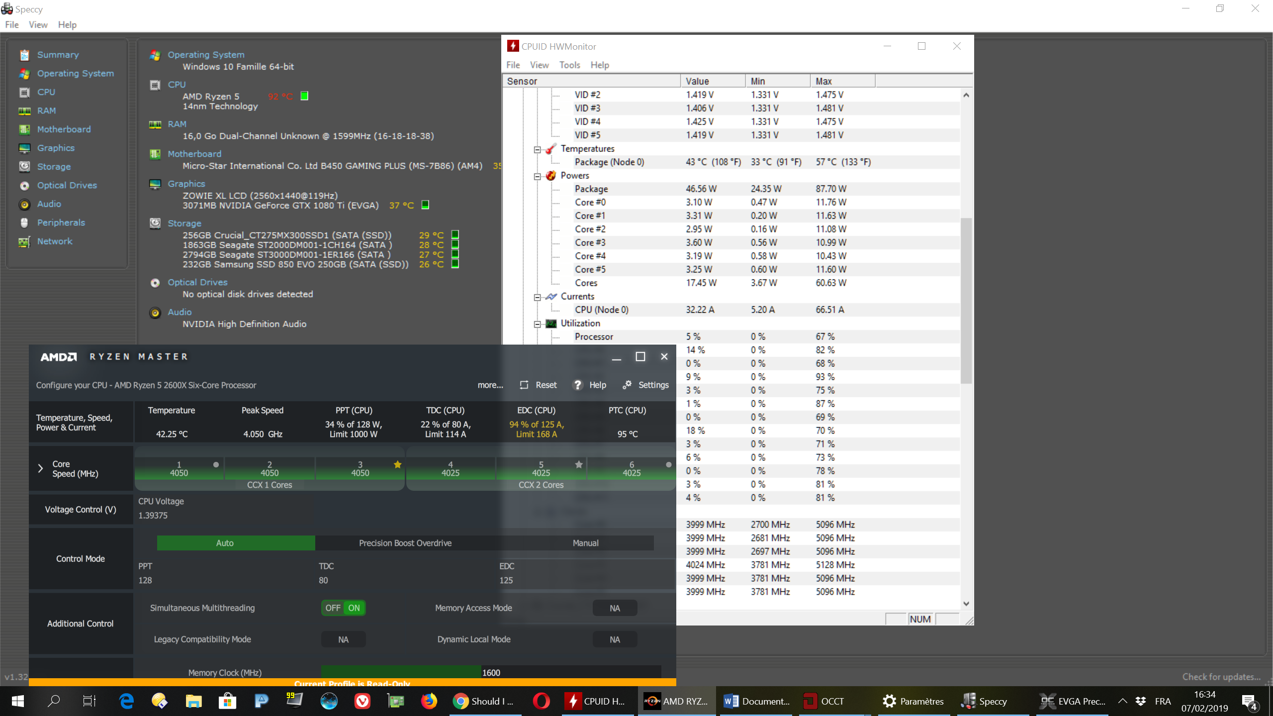Open Audio in Speccy sidebar

coord(49,204)
